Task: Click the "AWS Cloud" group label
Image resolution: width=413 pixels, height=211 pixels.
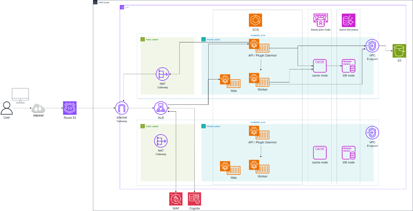Action: click(x=104, y=2)
